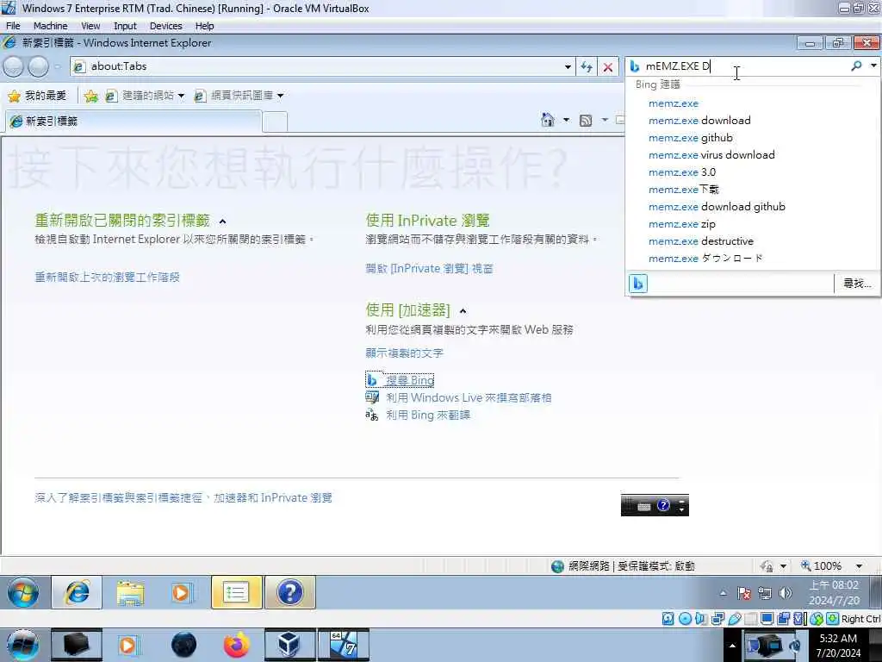Image resolution: width=882 pixels, height=662 pixels.
Task: Click the red Stop loading button
Action: tap(607, 67)
